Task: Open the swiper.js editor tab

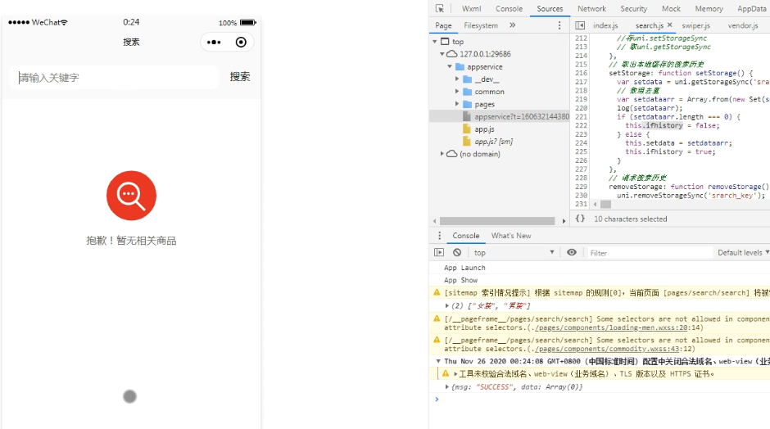Action: pyautogui.click(x=695, y=25)
